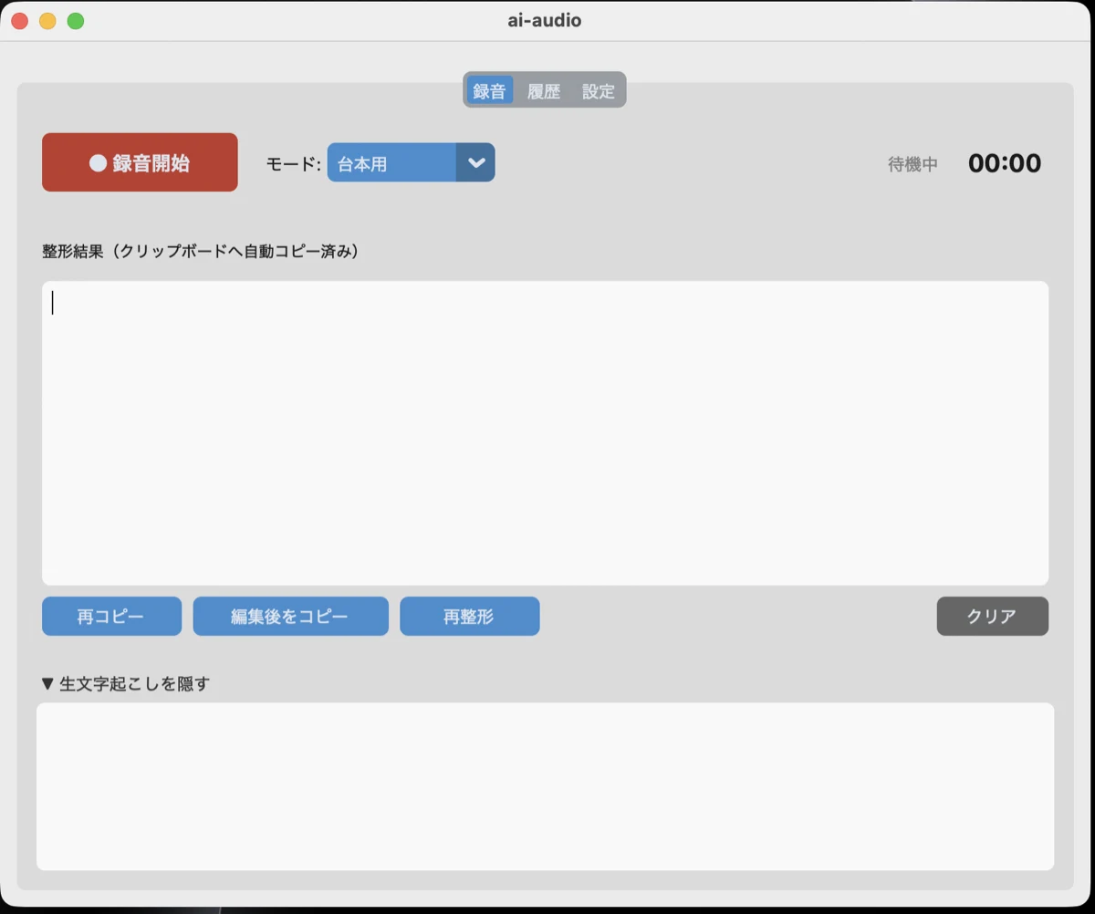Clear results with the クリア button
The height and width of the screenshot is (914, 1095).
point(992,617)
